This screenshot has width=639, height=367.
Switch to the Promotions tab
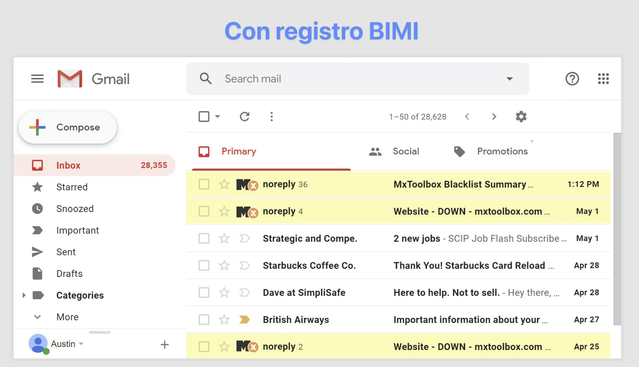point(491,151)
